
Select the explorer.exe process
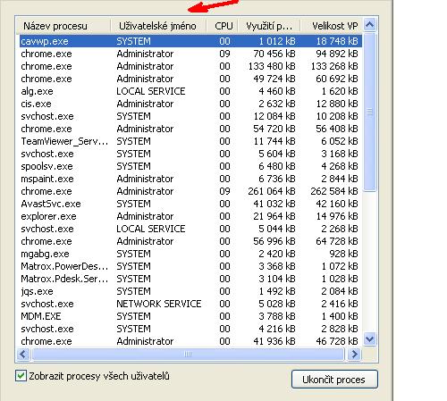tap(190, 216)
